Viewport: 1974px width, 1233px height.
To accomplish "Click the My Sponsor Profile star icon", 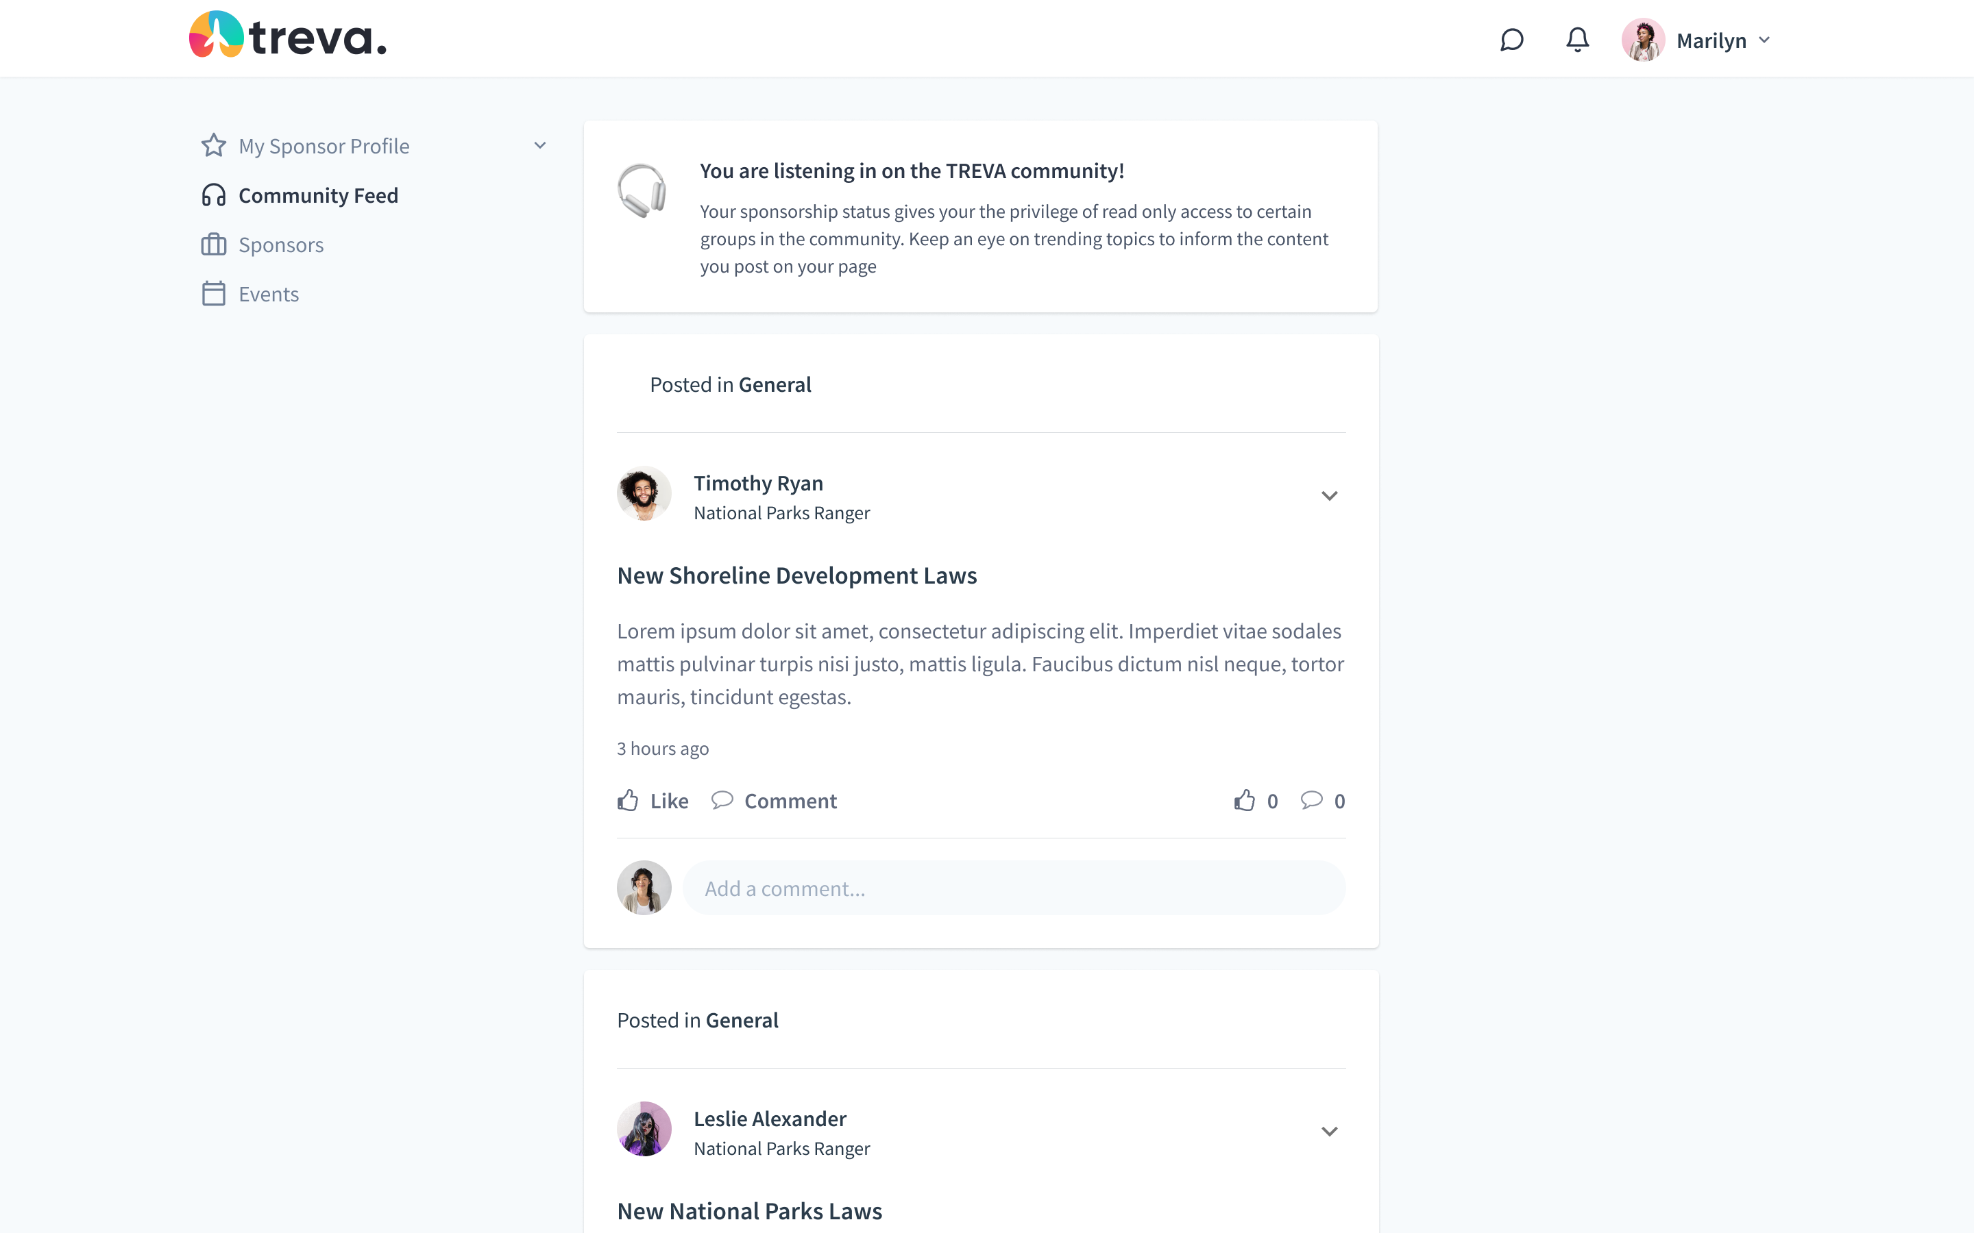I will point(213,147).
